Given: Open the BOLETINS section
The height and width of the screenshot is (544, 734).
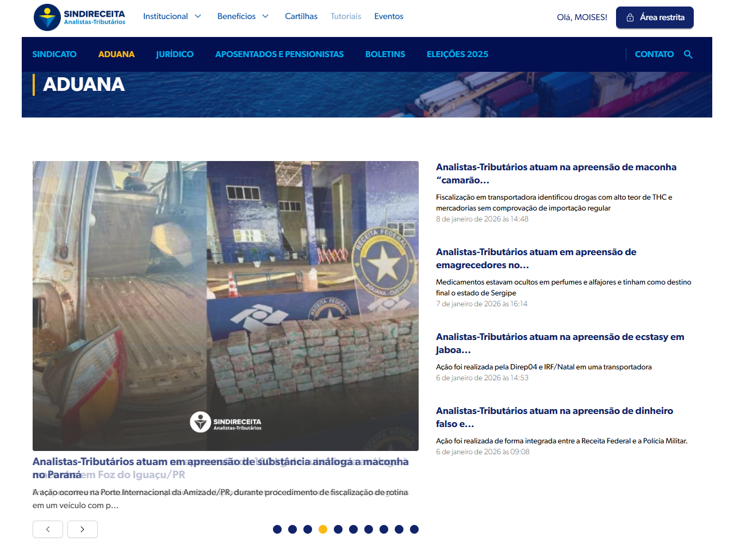Looking at the screenshot, I should [385, 54].
